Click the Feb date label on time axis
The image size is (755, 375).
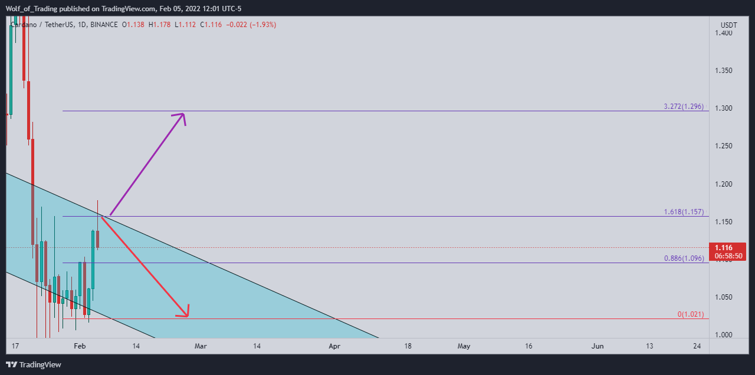[81, 346]
